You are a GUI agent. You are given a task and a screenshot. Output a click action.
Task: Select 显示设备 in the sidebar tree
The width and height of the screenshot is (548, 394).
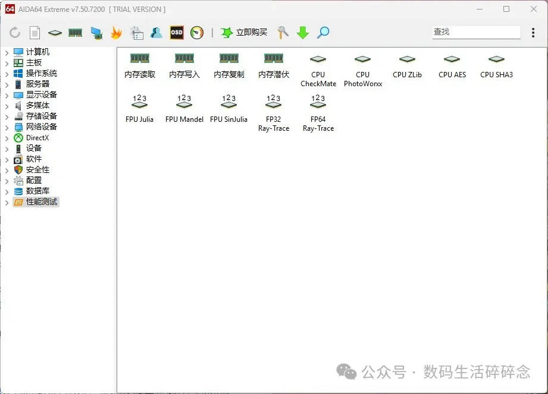[x=35, y=94]
